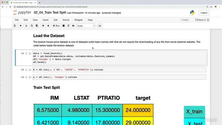
Task: Restart kernel and run all cells
Action: pyautogui.click(x=73, y=26)
